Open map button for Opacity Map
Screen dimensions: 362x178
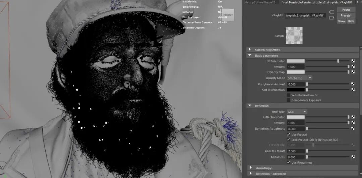(353, 72)
